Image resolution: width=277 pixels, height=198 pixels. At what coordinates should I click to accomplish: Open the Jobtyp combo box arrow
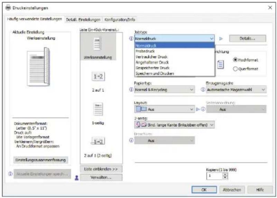point(211,38)
